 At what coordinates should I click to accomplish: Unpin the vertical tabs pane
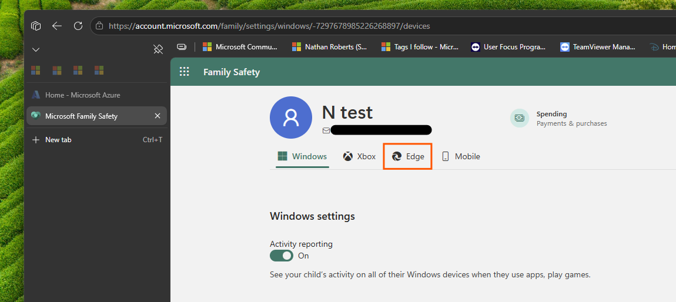[158, 49]
